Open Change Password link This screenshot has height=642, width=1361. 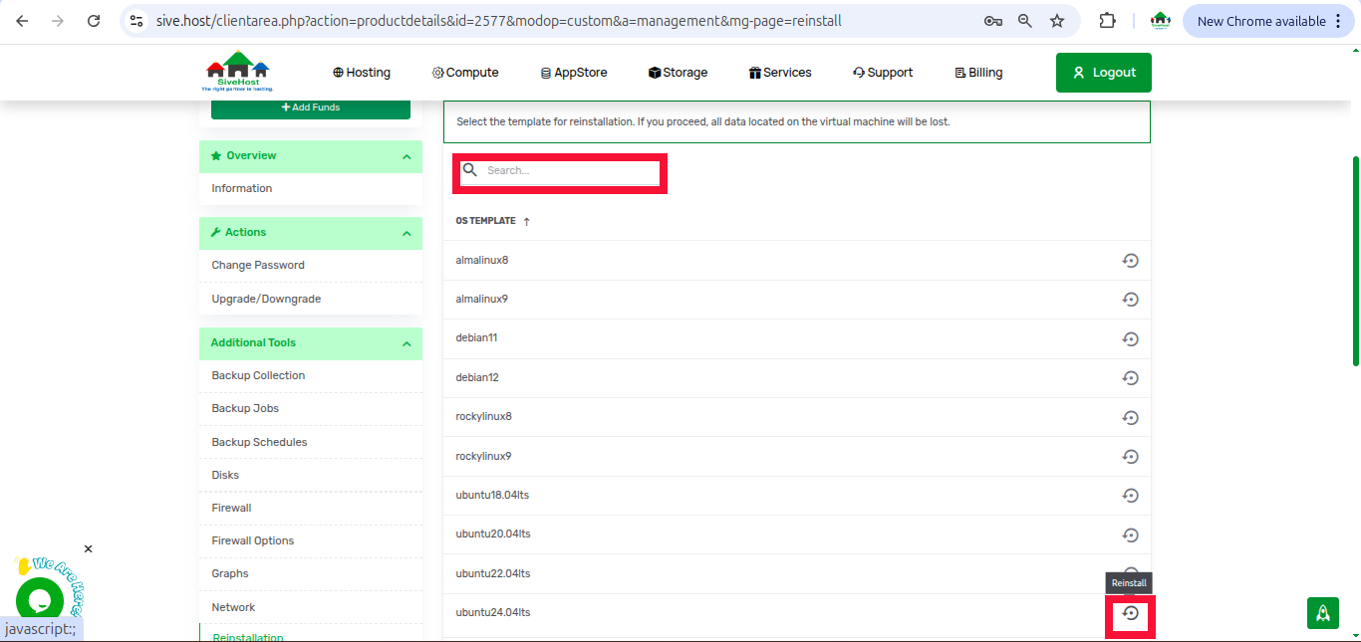click(x=258, y=265)
